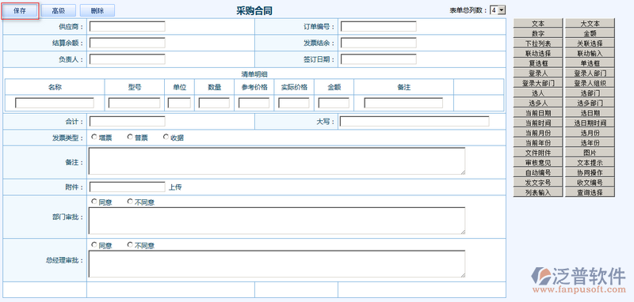Click the 合计 input field
The width and height of the screenshot is (634, 302).
pyautogui.click(x=128, y=122)
